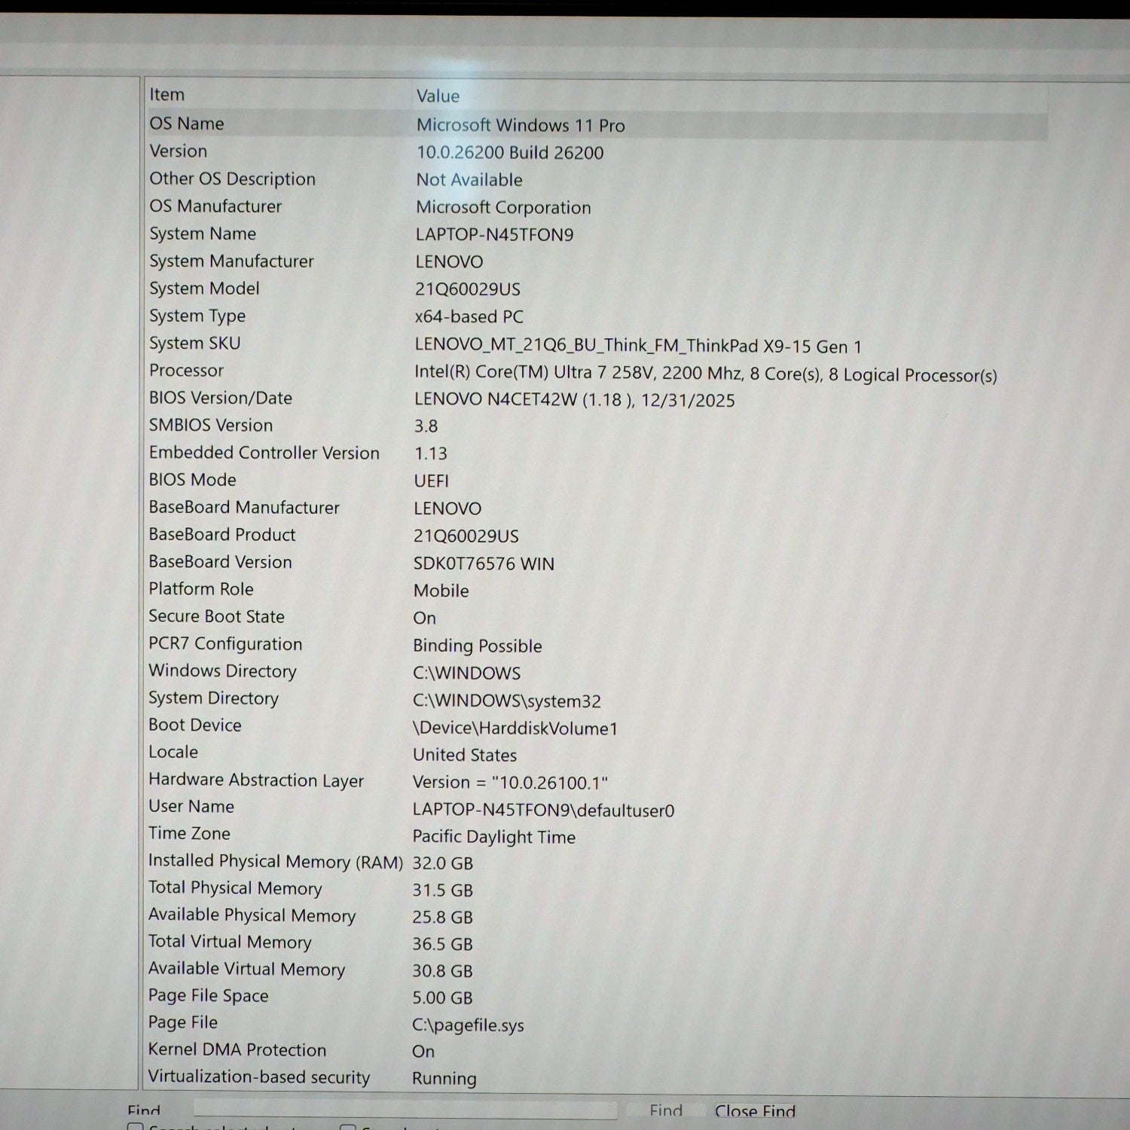
Task: Select the BaseBoard Version row
Action: click(x=220, y=562)
